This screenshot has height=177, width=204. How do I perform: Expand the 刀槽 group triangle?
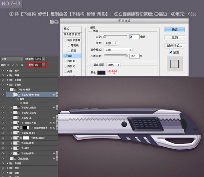click(x=7, y=75)
